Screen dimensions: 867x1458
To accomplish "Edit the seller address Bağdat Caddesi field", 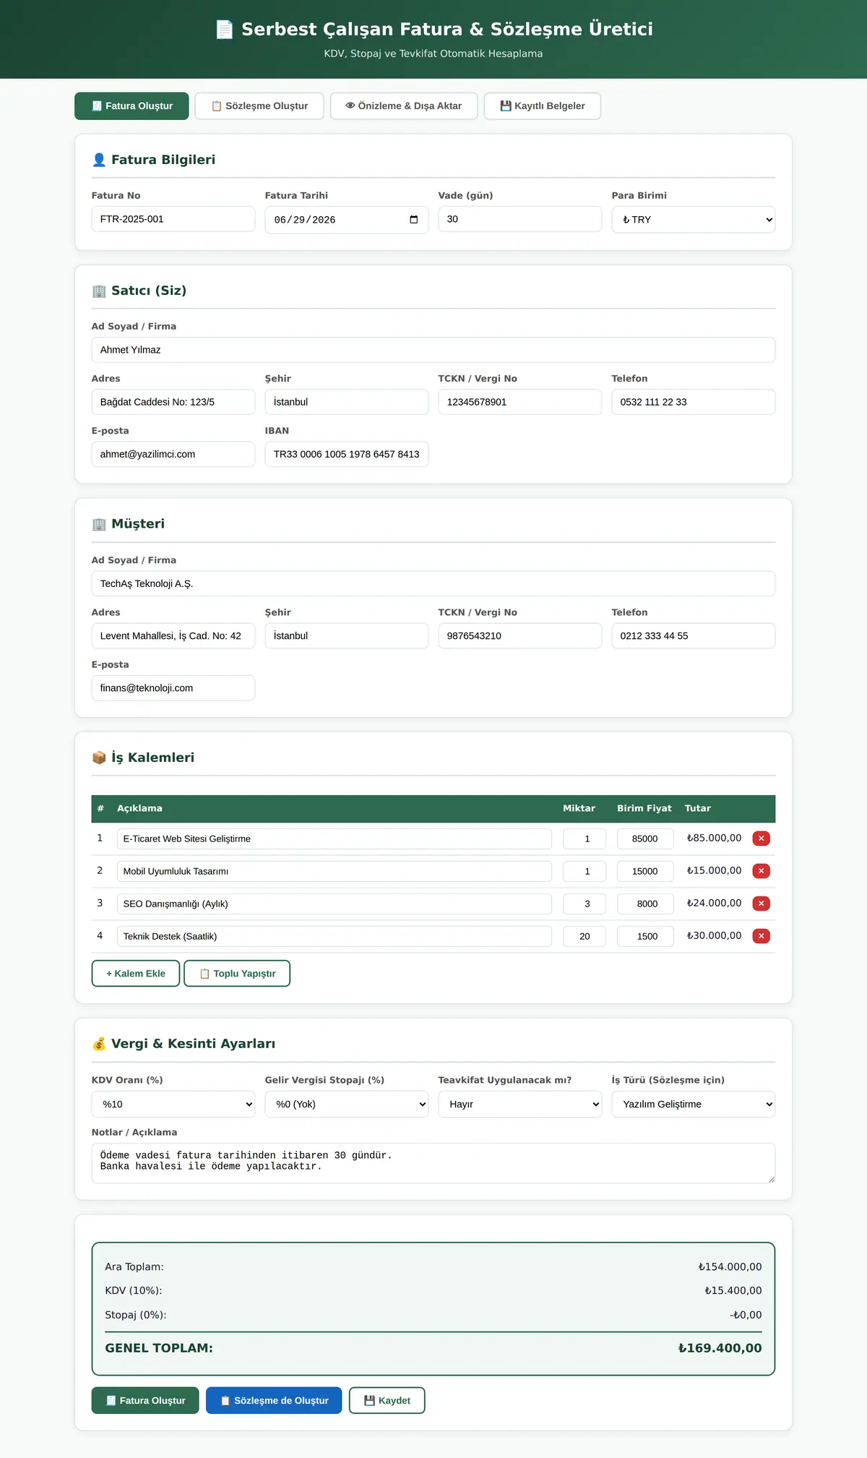I will [173, 402].
